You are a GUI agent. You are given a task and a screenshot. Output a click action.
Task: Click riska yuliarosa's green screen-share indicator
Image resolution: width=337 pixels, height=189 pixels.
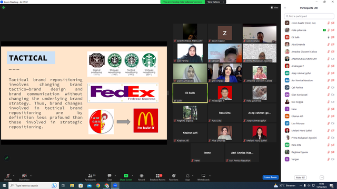click(x=324, y=30)
